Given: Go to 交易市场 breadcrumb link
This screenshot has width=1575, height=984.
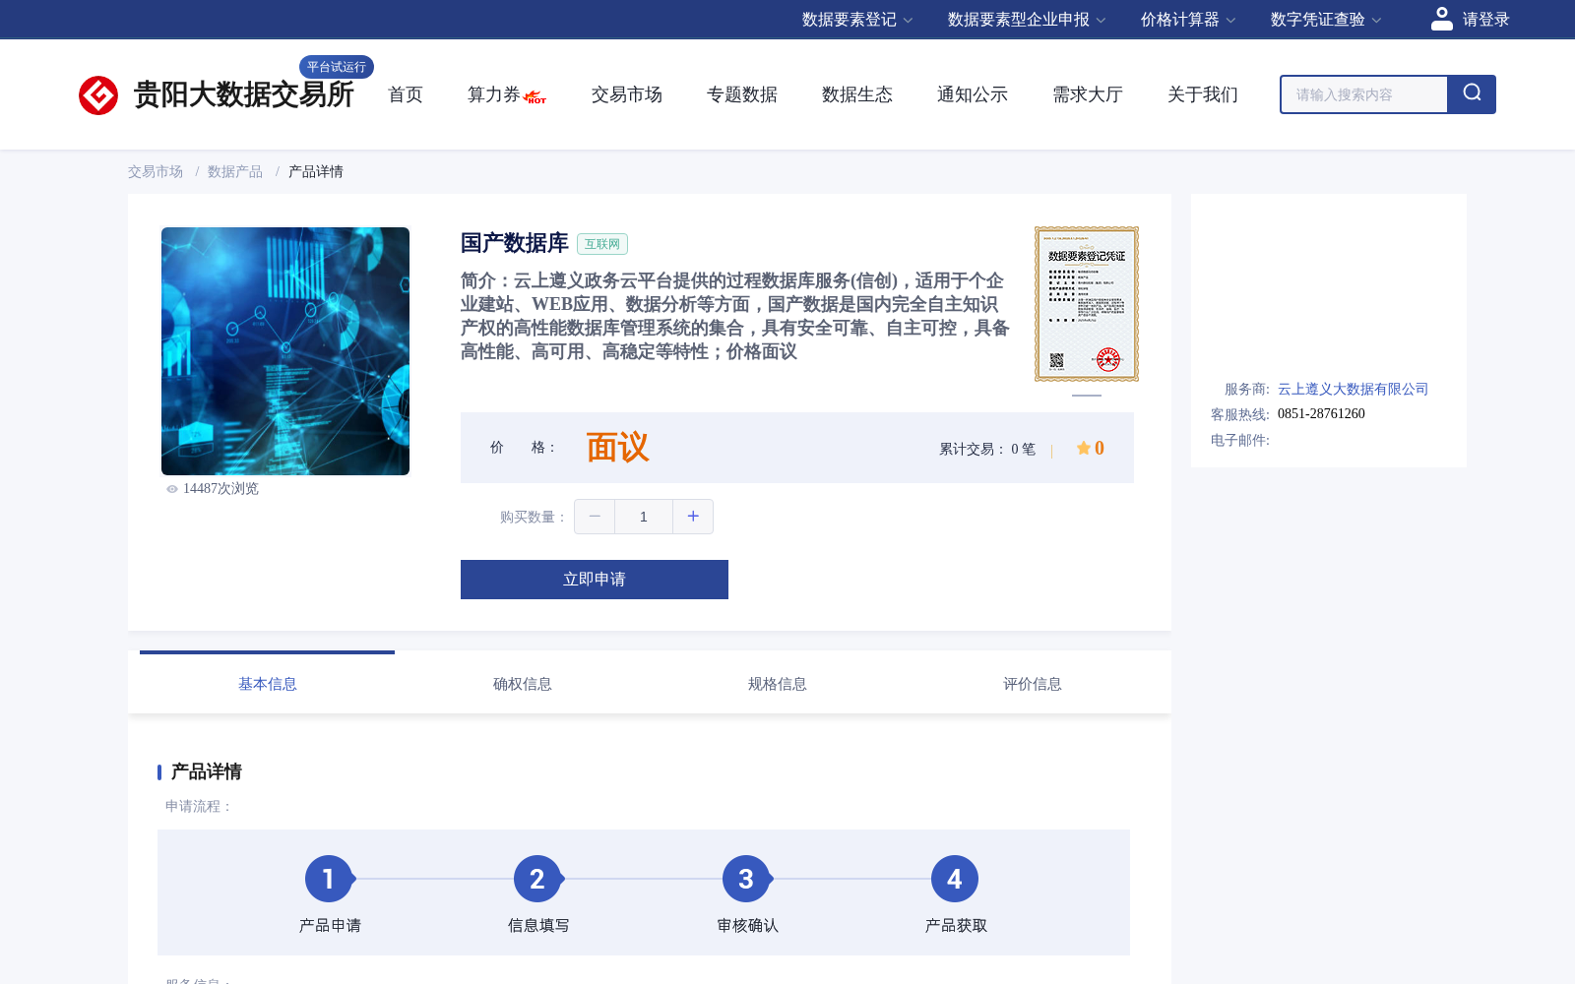Looking at the screenshot, I should coord(156,171).
